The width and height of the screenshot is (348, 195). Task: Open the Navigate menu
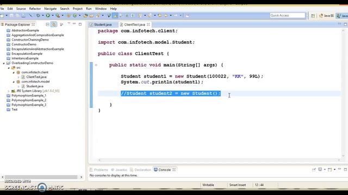coord(50,9)
